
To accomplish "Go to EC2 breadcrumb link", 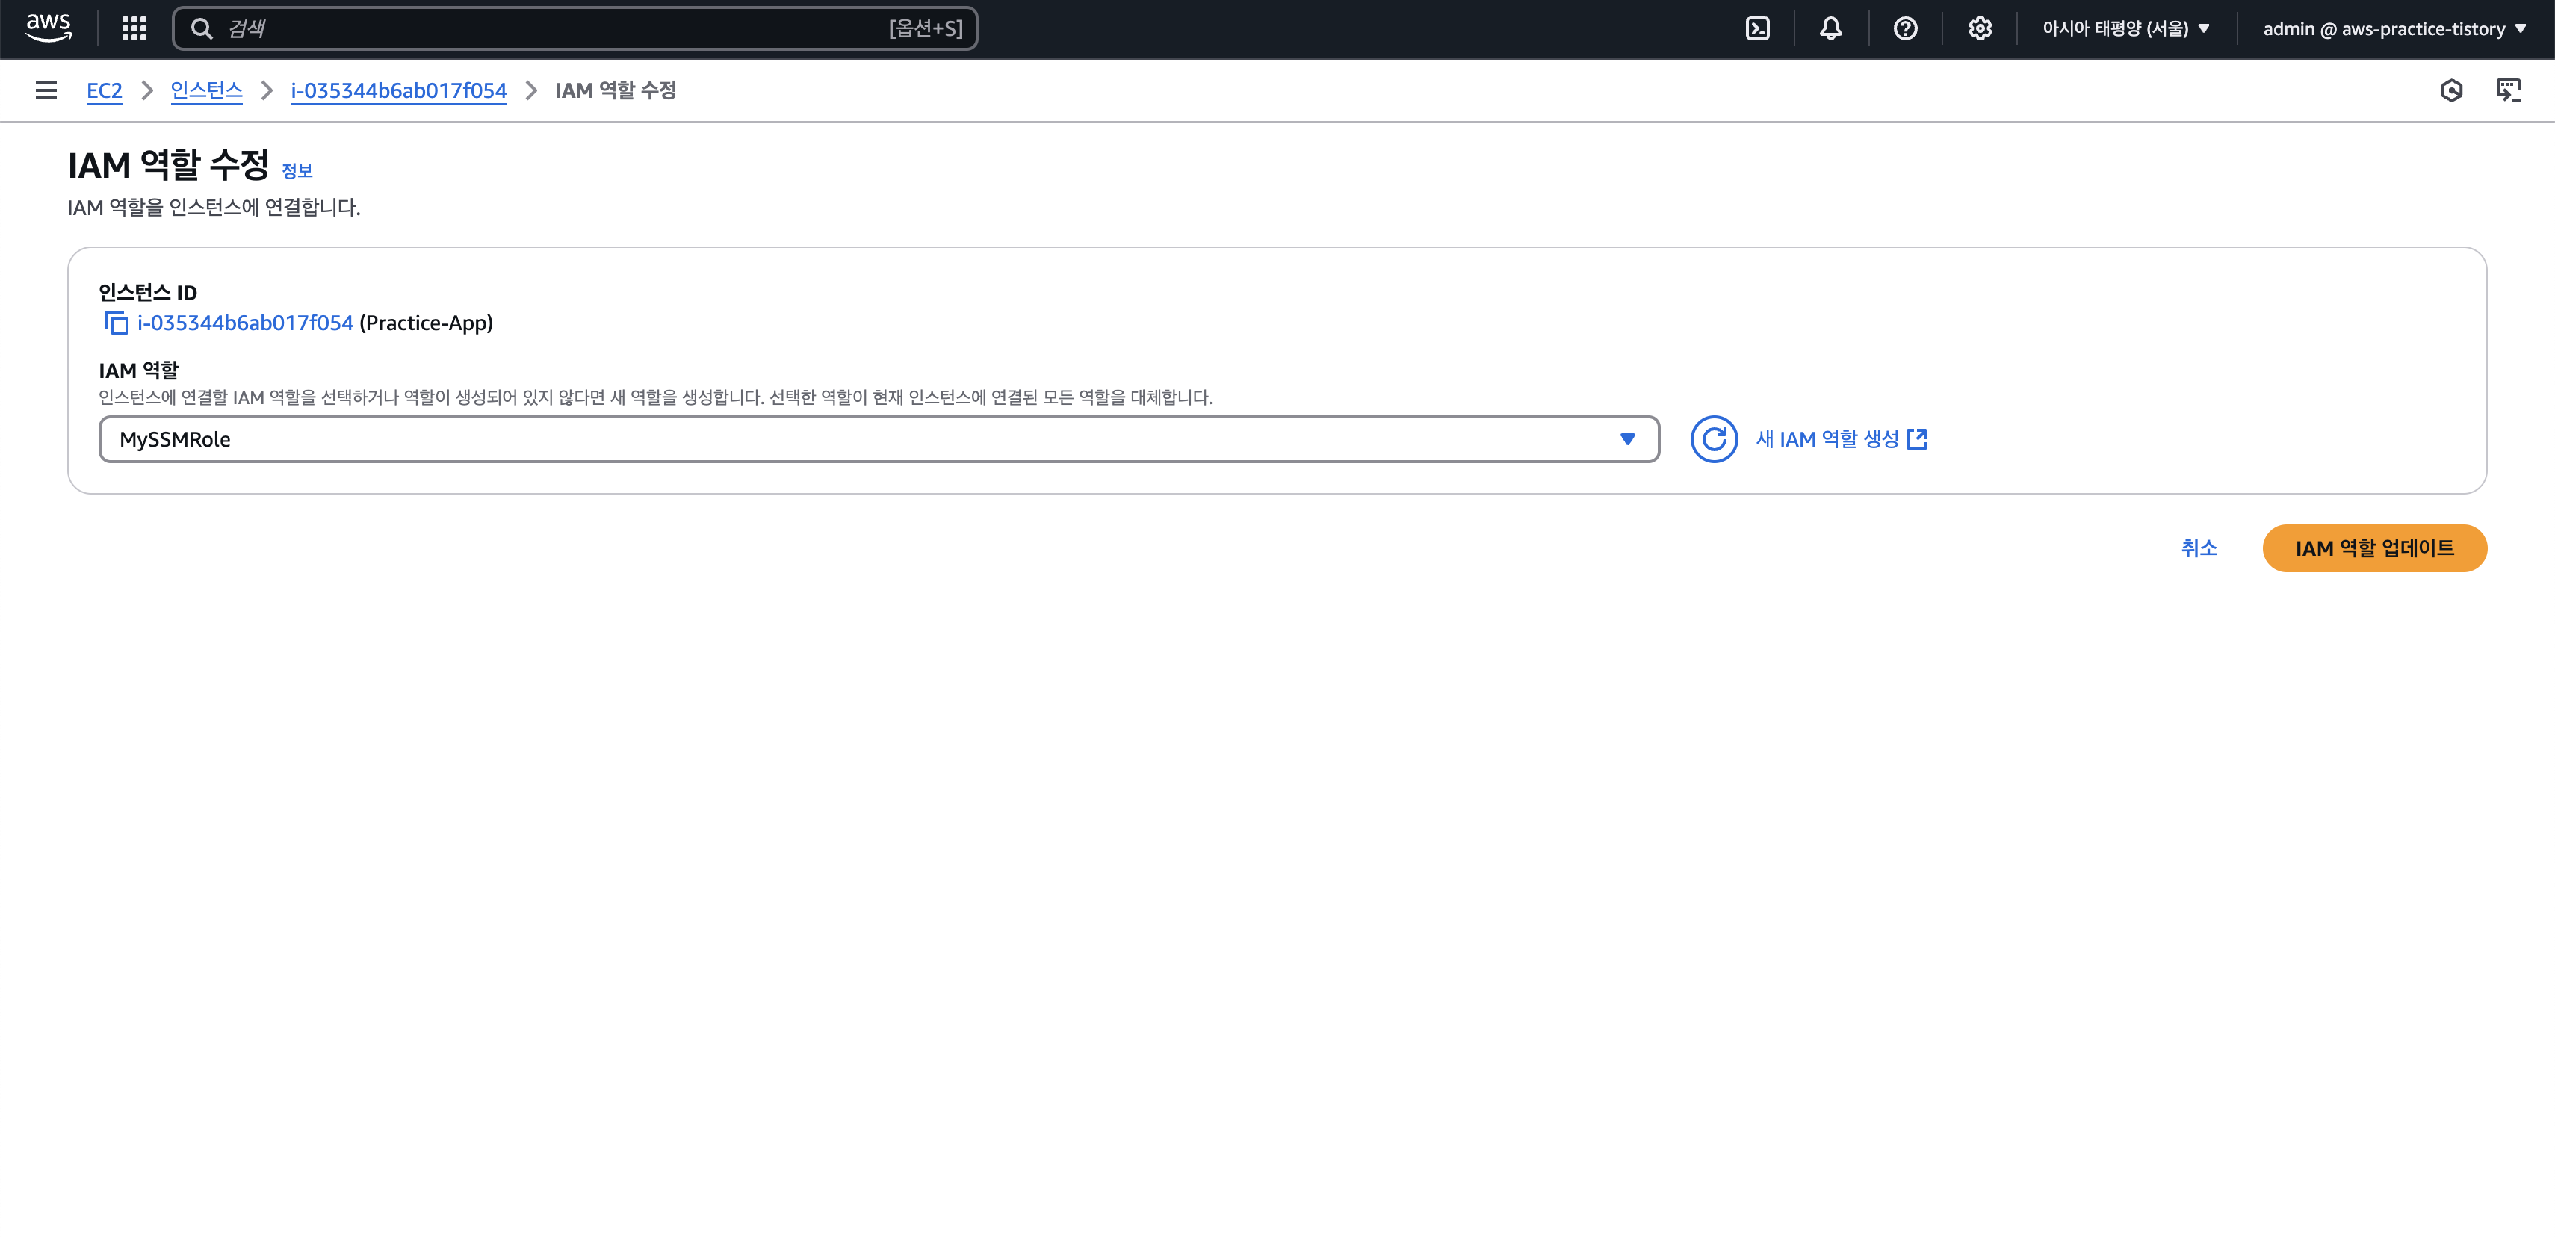I will tap(104, 90).
